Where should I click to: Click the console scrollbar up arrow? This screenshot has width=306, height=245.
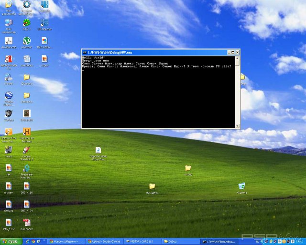tap(237, 58)
